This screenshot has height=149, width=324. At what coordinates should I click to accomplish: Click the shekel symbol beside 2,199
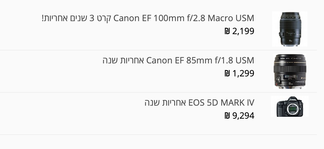[227, 31]
